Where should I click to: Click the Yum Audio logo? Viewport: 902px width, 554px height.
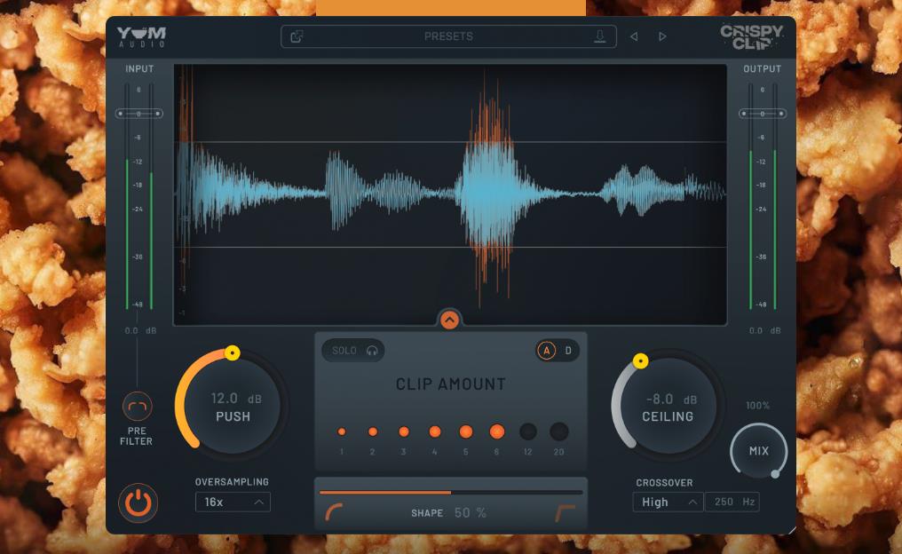tap(141, 36)
